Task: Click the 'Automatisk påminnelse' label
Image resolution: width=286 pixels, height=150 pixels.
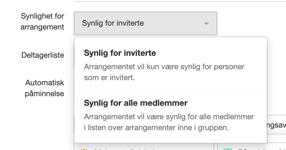Action: (x=45, y=88)
